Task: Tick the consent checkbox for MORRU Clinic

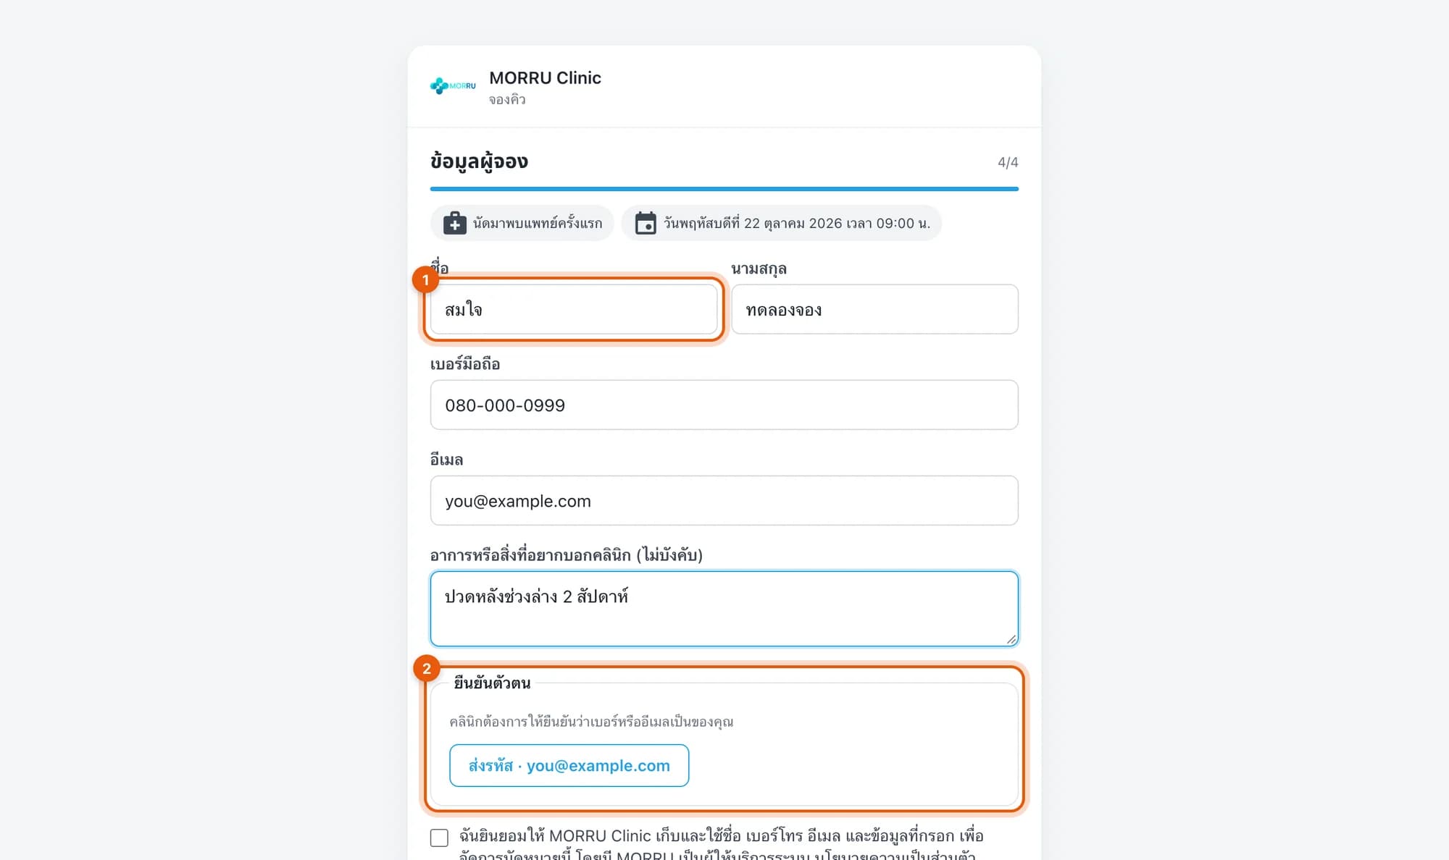Action: tap(439, 838)
